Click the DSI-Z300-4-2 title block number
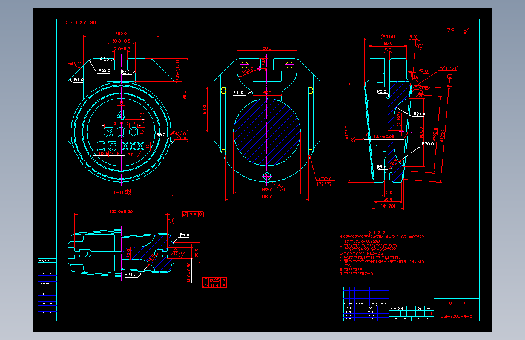Viewport: 525px width, 340px height. 457,316
